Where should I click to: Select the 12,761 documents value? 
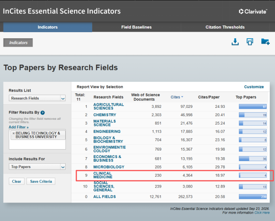click(x=156, y=197)
